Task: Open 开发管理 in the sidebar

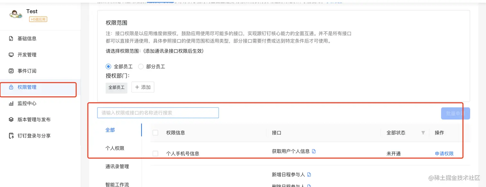Action: click(x=27, y=55)
